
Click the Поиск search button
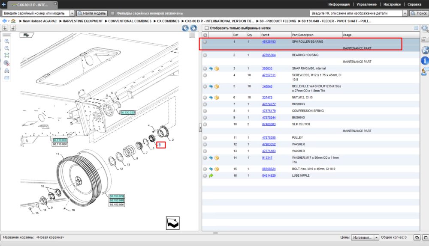click(x=419, y=13)
